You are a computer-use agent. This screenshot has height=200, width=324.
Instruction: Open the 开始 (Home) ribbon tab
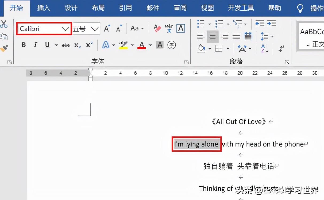pos(17,8)
